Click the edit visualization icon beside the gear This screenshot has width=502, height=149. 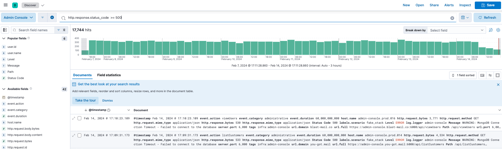pos(491,30)
